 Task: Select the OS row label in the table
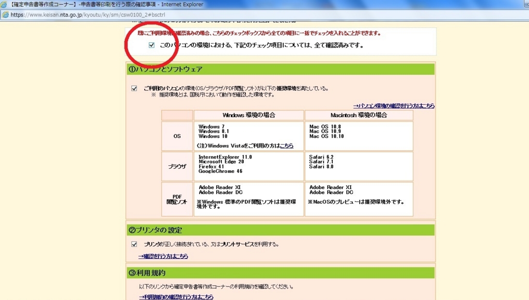coord(176,135)
